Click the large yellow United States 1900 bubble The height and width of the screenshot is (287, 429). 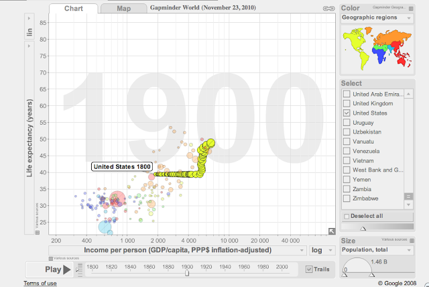210,143
